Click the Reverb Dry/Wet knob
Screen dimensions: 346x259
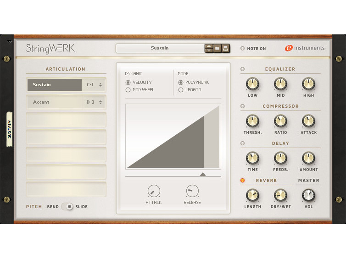(280, 195)
